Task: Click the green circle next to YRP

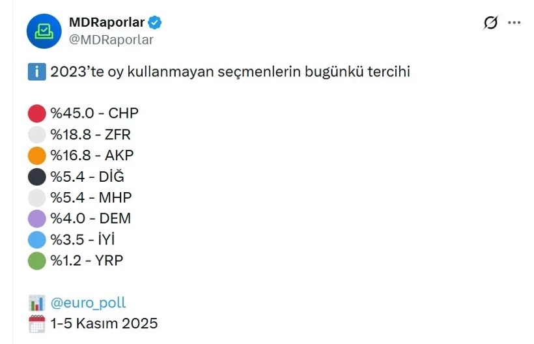Action: [x=37, y=261]
